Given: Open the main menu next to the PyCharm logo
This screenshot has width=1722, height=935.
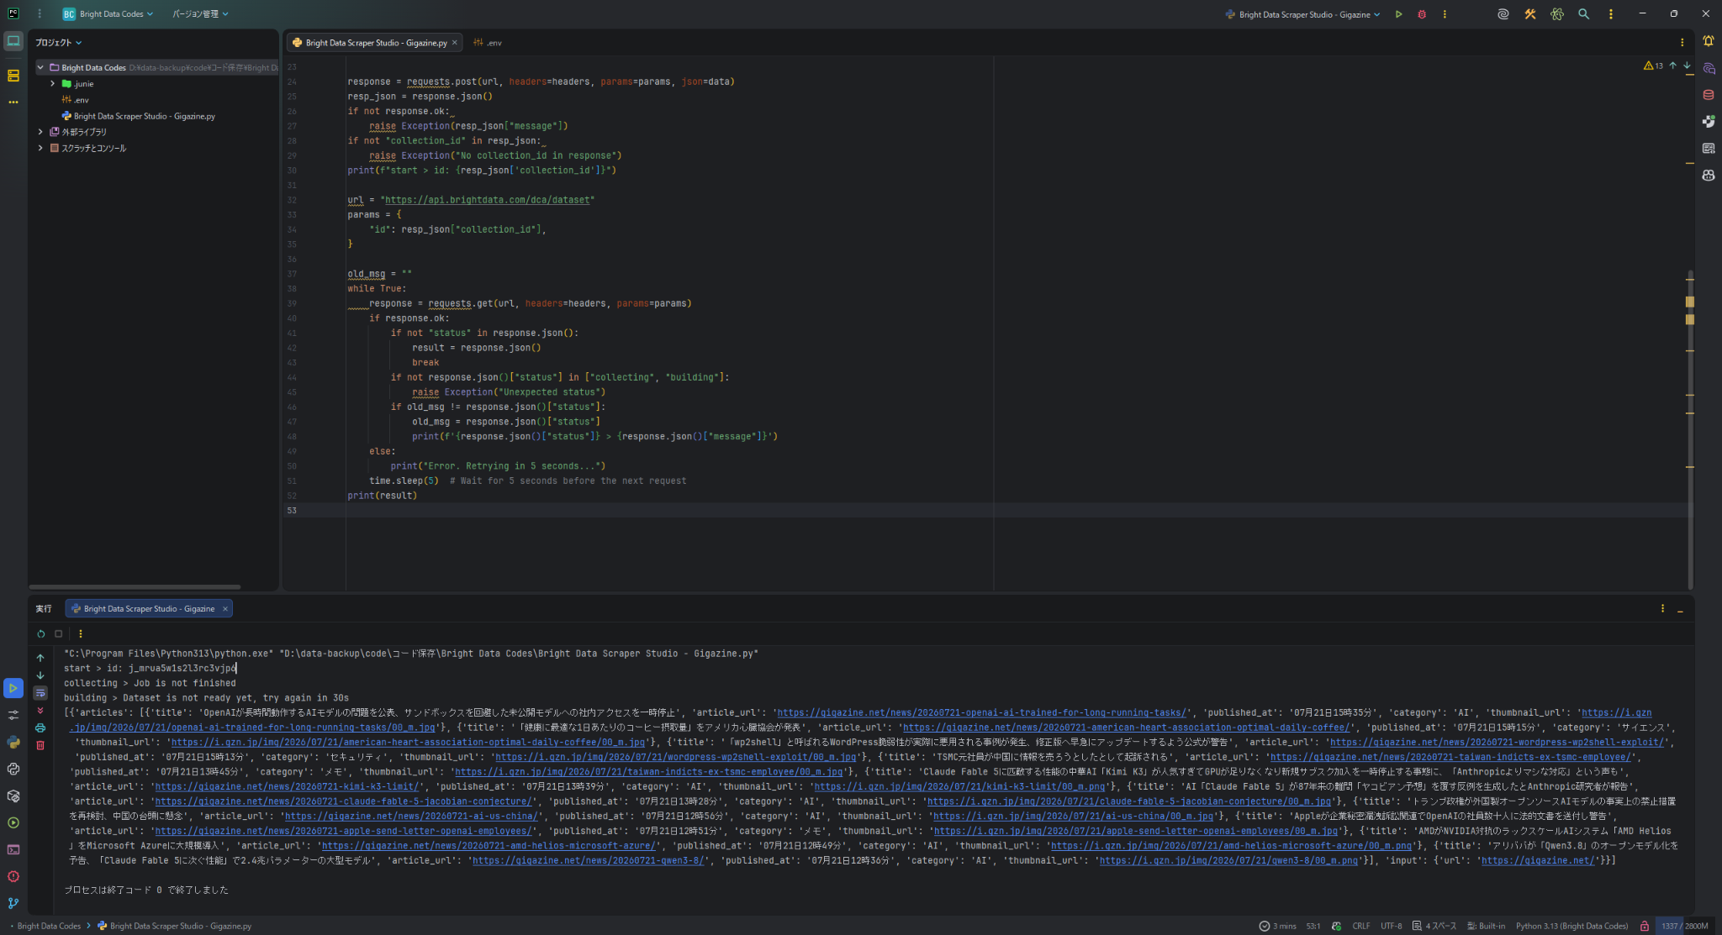Looking at the screenshot, I should pos(39,14).
